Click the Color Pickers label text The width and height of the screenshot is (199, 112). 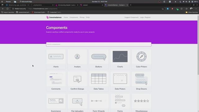point(141,67)
